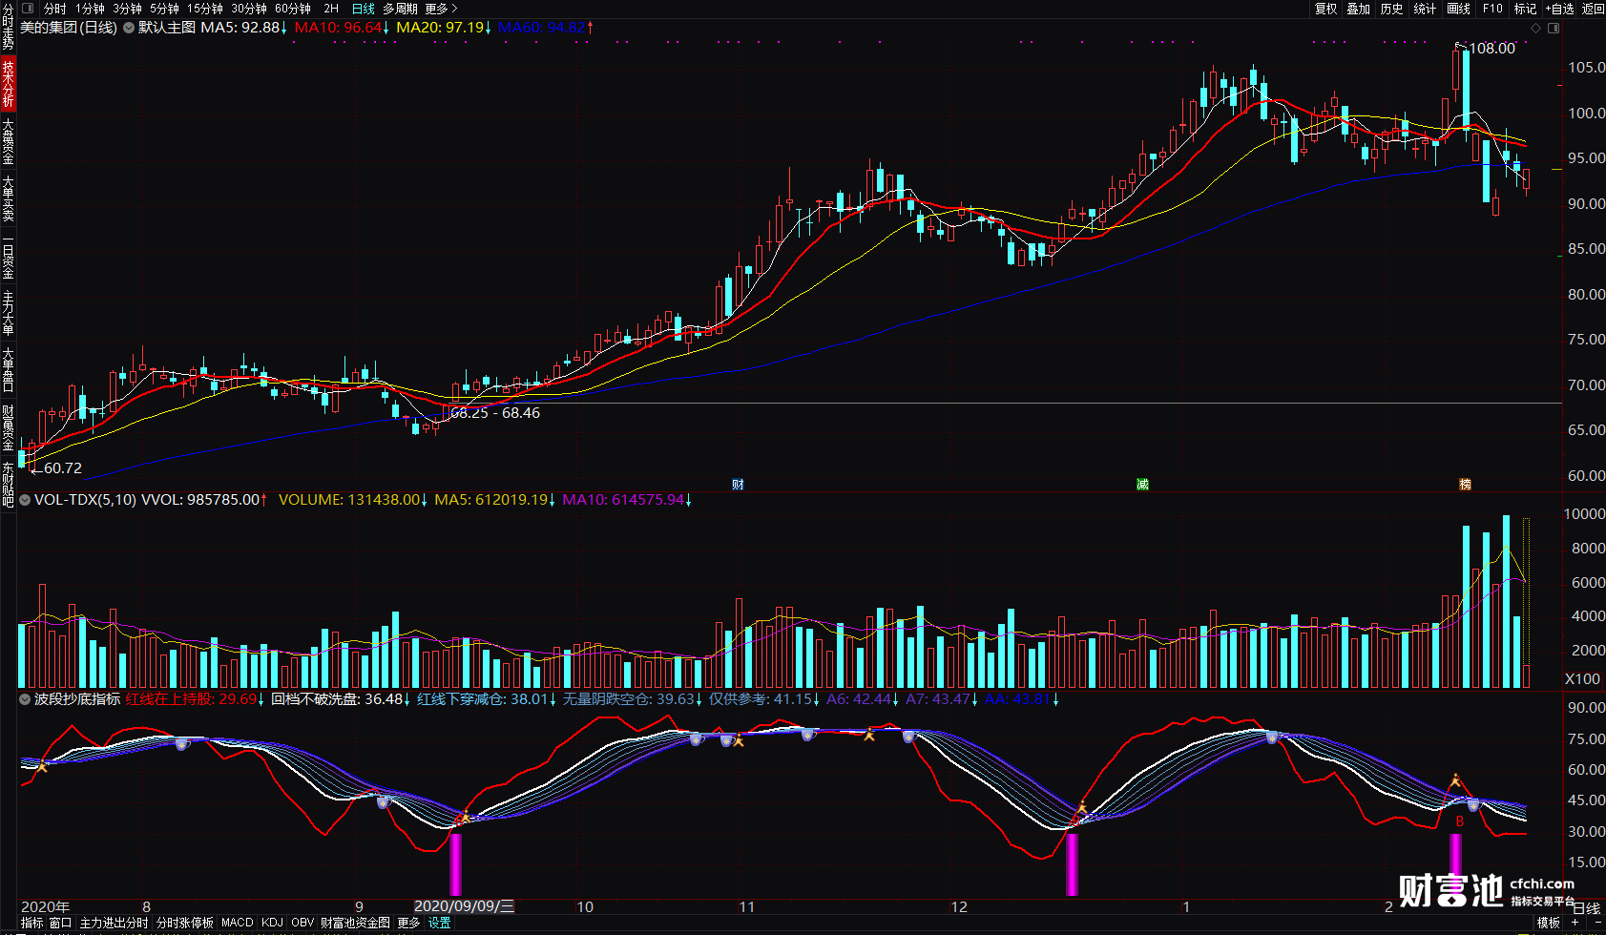The image size is (1606, 935).
Task: Activate the 画线 drawing tool button
Action: click(x=1458, y=9)
